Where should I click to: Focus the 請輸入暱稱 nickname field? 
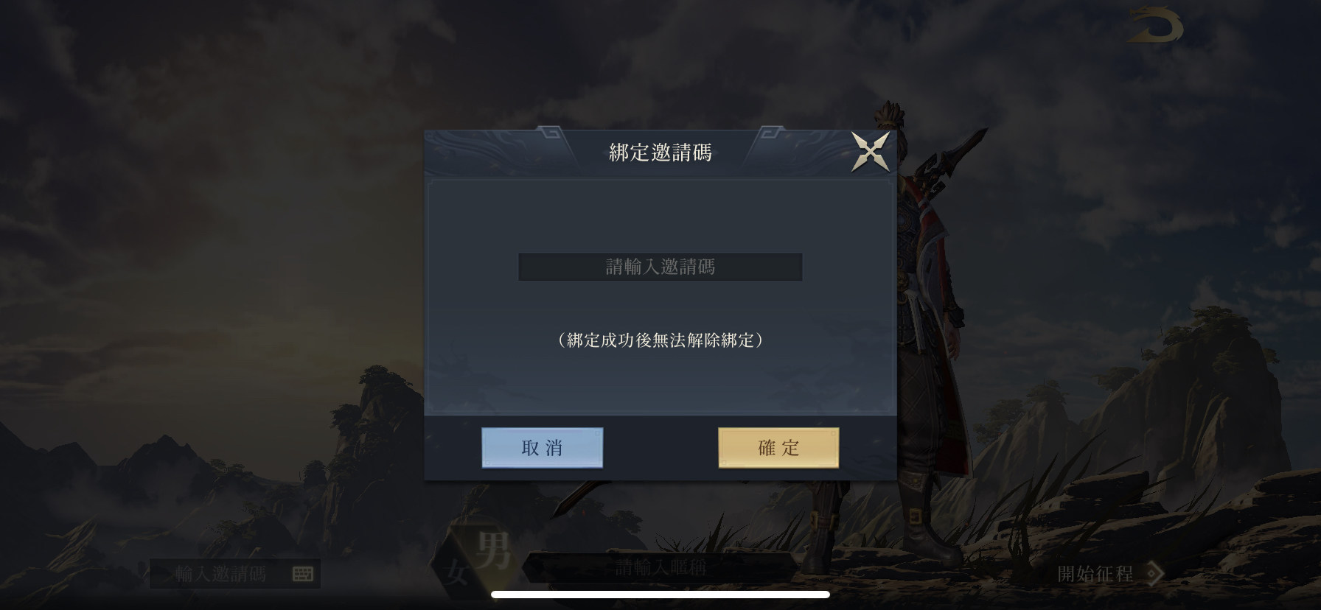(x=660, y=567)
